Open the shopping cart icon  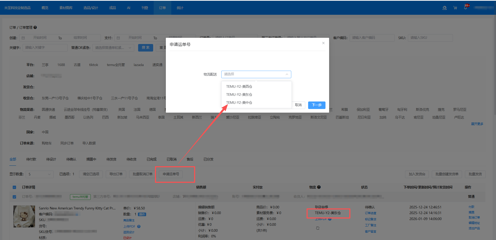click(455, 8)
